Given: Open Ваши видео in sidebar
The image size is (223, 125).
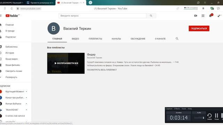Looking at the screenshot, I should [x=11, y=59].
